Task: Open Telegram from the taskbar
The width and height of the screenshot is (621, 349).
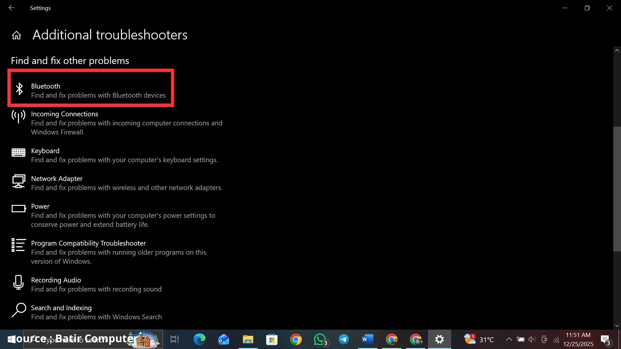Action: pos(344,339)
